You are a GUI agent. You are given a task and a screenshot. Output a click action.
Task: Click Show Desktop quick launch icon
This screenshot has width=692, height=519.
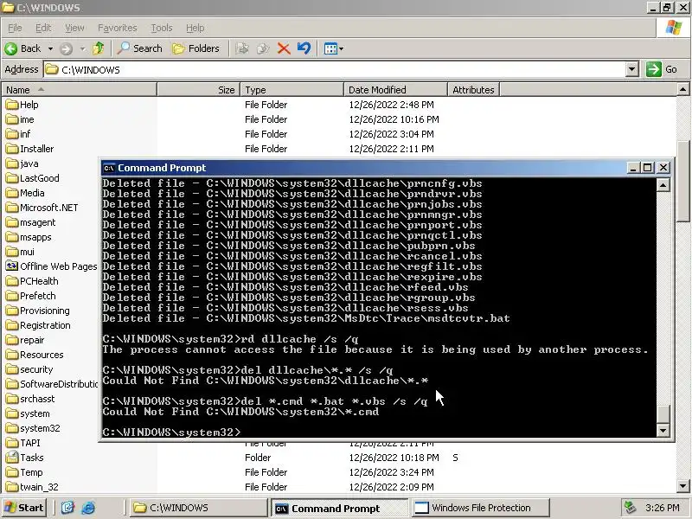click(67, 508)
